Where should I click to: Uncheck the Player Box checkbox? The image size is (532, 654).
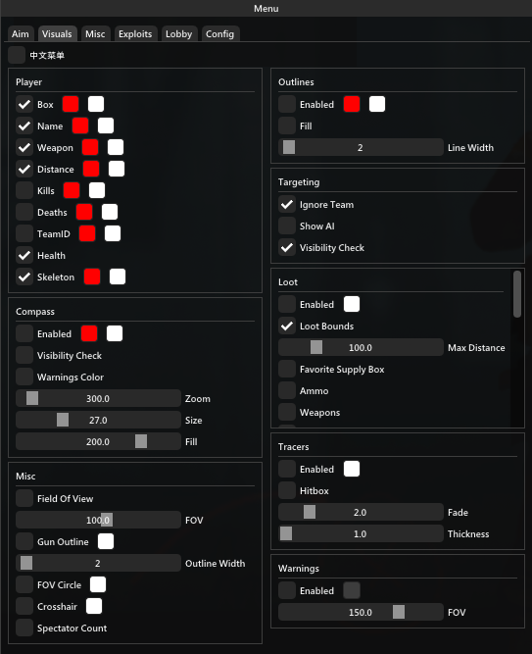click(24, 104)
